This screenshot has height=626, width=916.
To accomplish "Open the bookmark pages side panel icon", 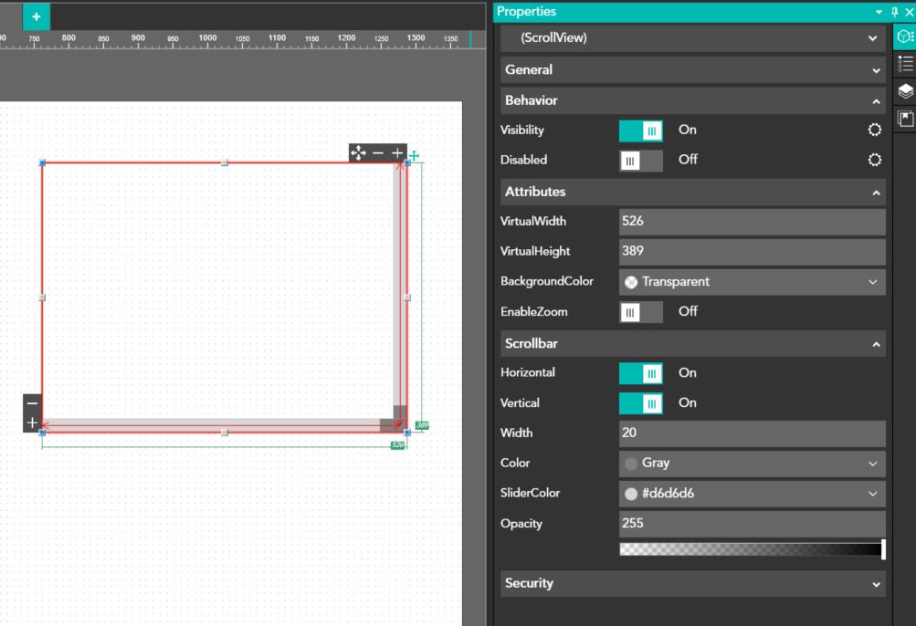I will pos(904,119).
